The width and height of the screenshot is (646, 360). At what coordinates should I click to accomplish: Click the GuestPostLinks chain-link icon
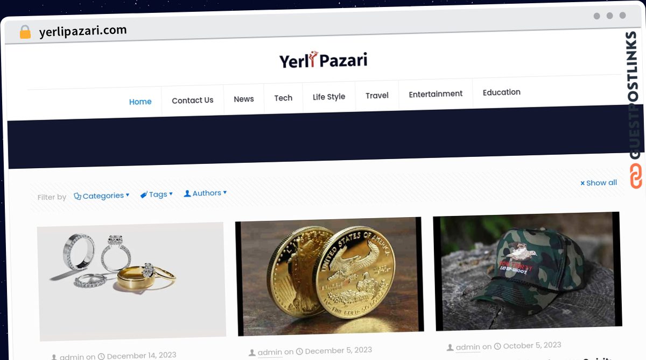(636, 176)
